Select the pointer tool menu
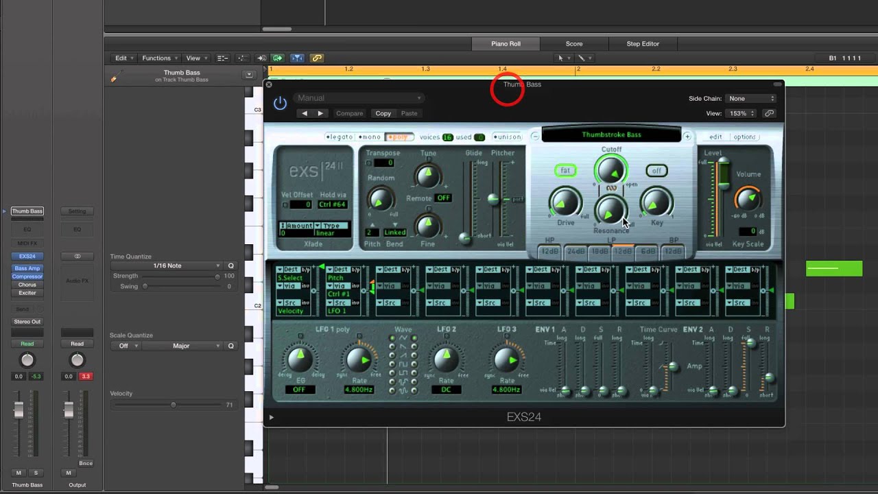 (562, 58)
